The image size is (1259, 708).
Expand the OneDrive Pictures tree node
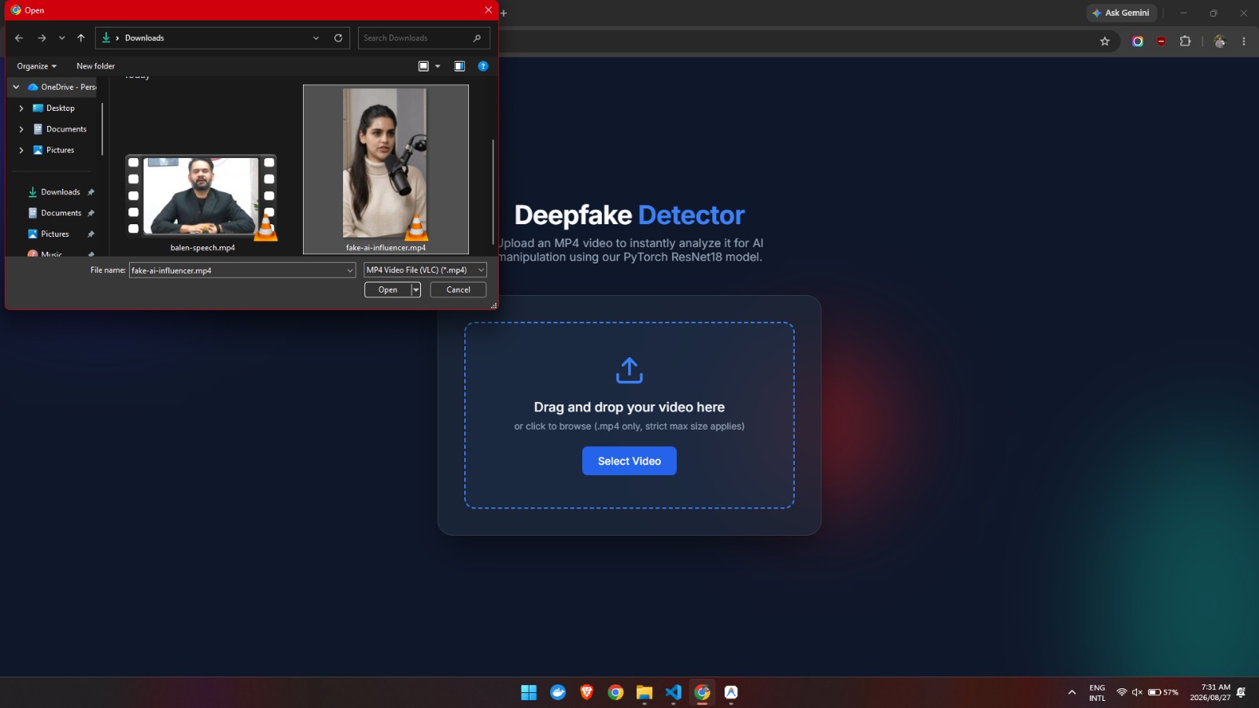click(x=21, y=150)
